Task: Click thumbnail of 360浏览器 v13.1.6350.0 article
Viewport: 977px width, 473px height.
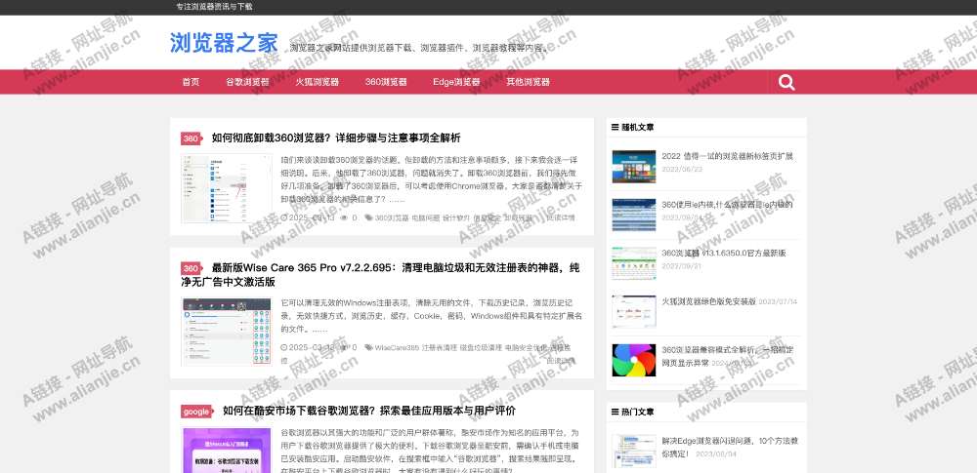Action: 634,263
